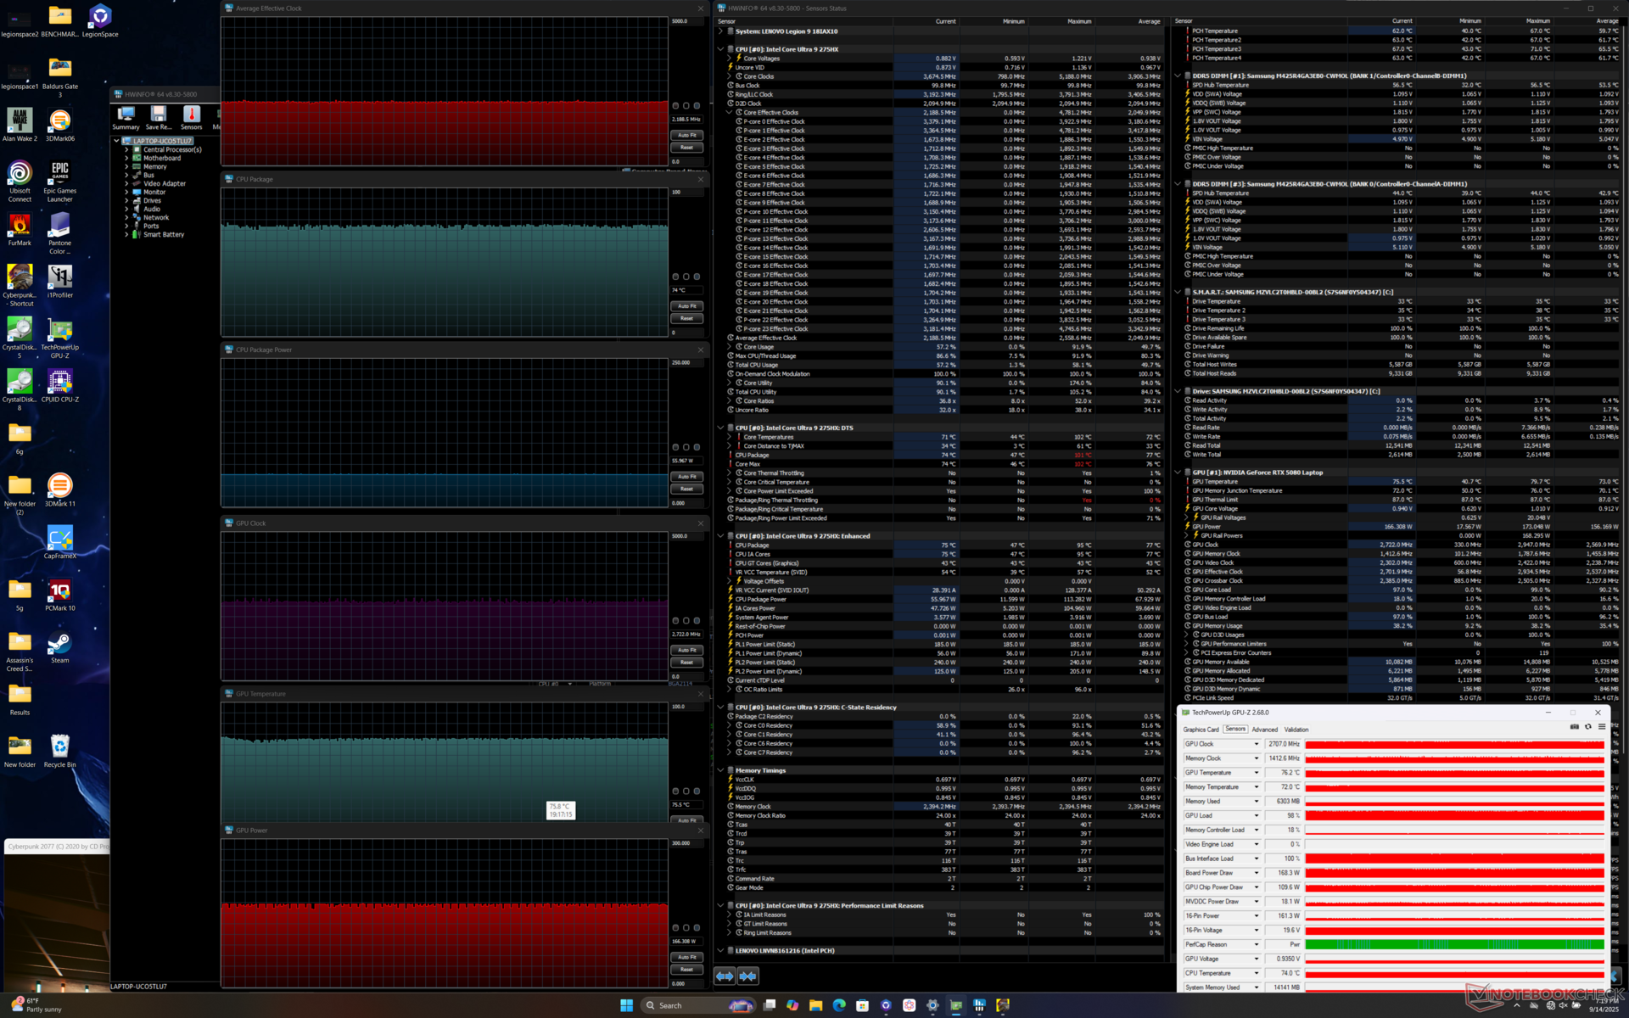Viewport: 1629px width, 1018px height.
Task: Expand the Video Adapter tree node
Action: (x=126, y=183)
